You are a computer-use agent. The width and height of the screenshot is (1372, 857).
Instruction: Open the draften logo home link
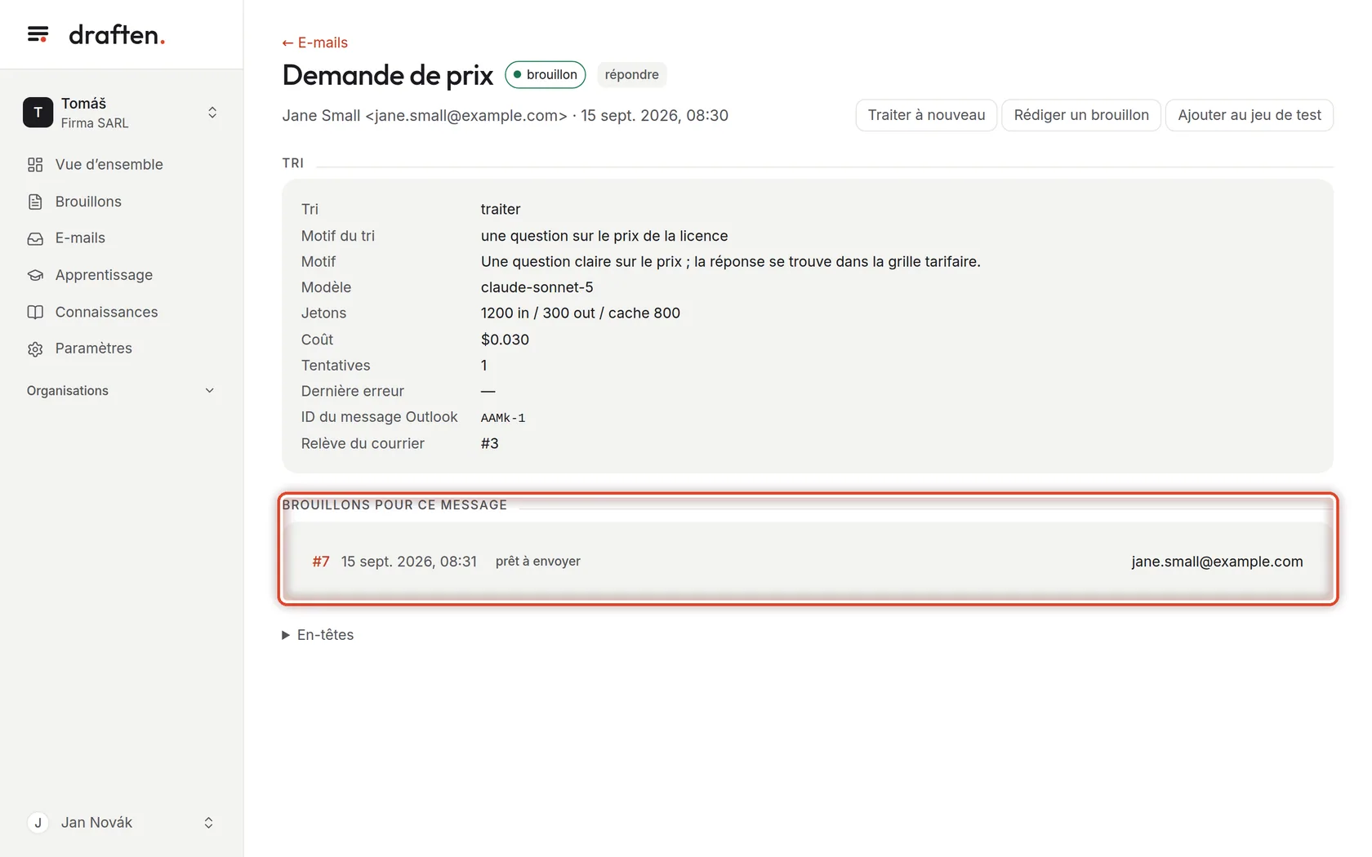117,34
